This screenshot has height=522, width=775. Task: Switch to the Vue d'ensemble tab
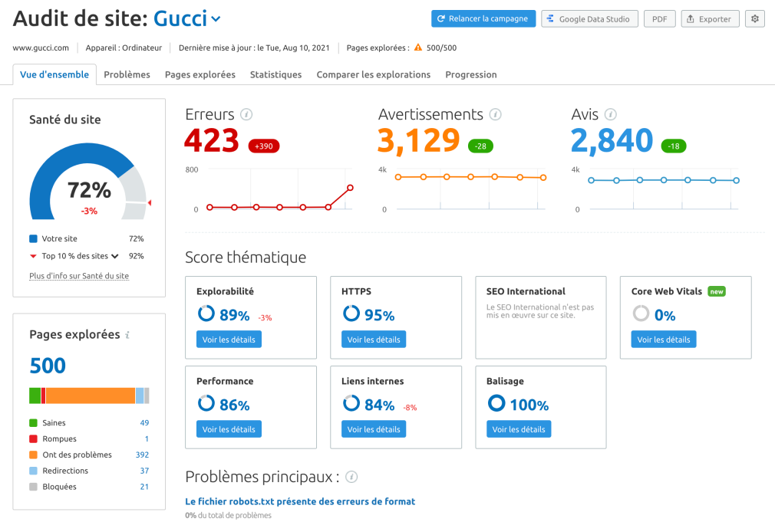[54, 74]
